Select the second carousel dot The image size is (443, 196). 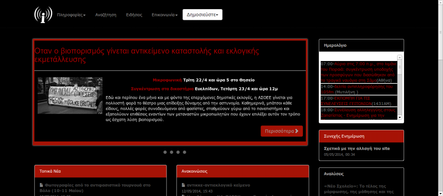tap(171, 152)
